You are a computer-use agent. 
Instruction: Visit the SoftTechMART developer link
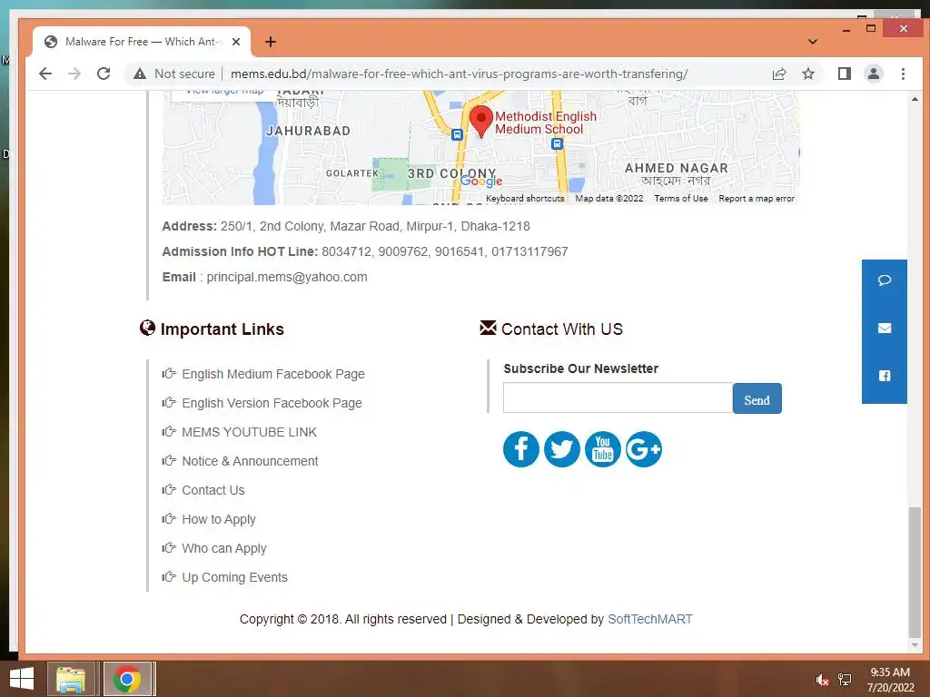(650, 619)
